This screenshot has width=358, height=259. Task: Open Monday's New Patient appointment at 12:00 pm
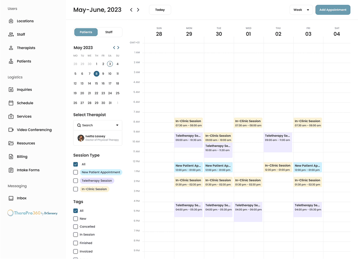(188, 167)
